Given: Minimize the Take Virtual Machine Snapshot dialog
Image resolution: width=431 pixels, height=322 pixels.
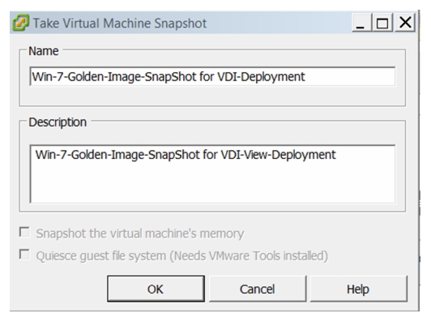Looking at the screenshot, I should point(361,23).
